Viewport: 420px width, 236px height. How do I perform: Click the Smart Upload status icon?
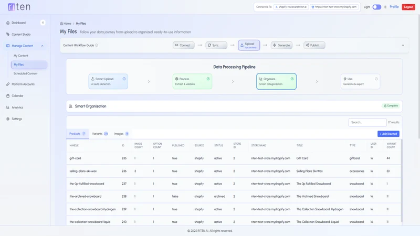124,79
